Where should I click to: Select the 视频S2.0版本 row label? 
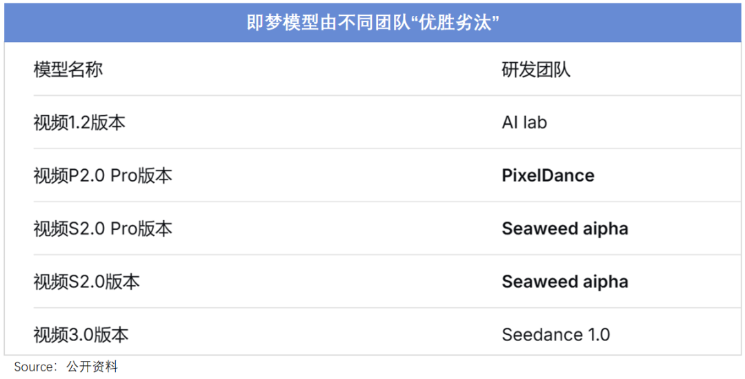point(86,282)
